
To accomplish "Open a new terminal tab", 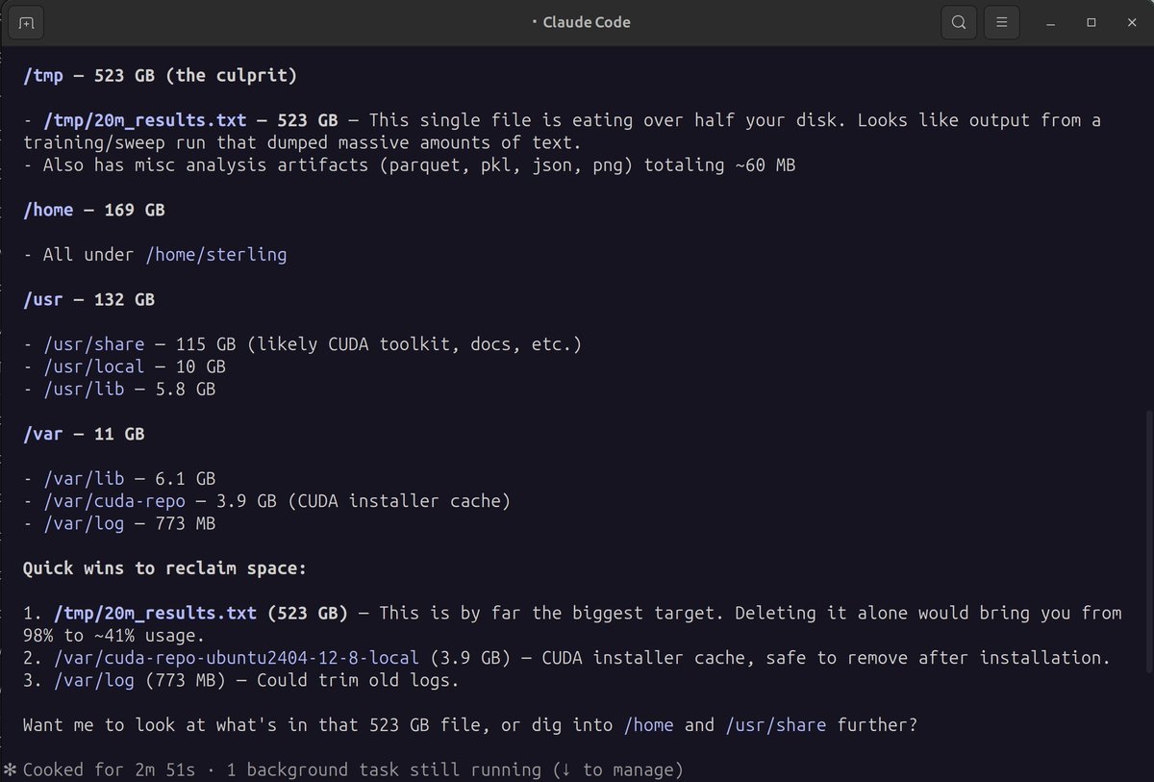I will (26, 22).
